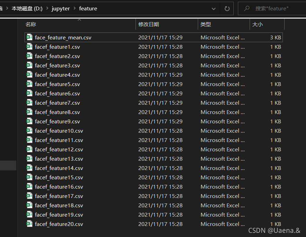Click the Excel icon of facef_feature7.csv
The width and height of the screenshot is (306, 237).
(x=29, y=102)
